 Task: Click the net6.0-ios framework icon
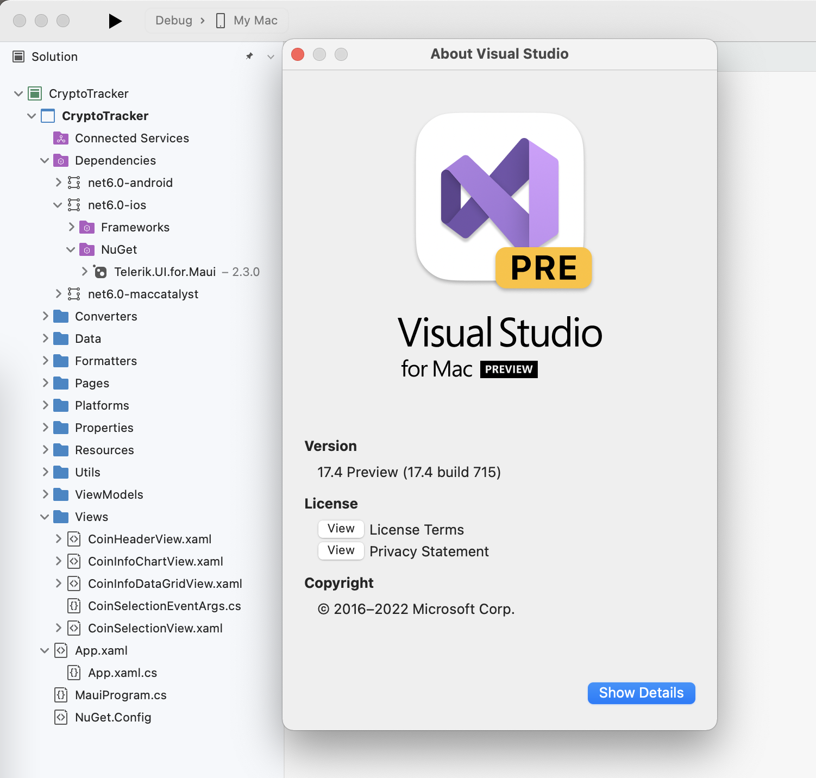(74, 205)
